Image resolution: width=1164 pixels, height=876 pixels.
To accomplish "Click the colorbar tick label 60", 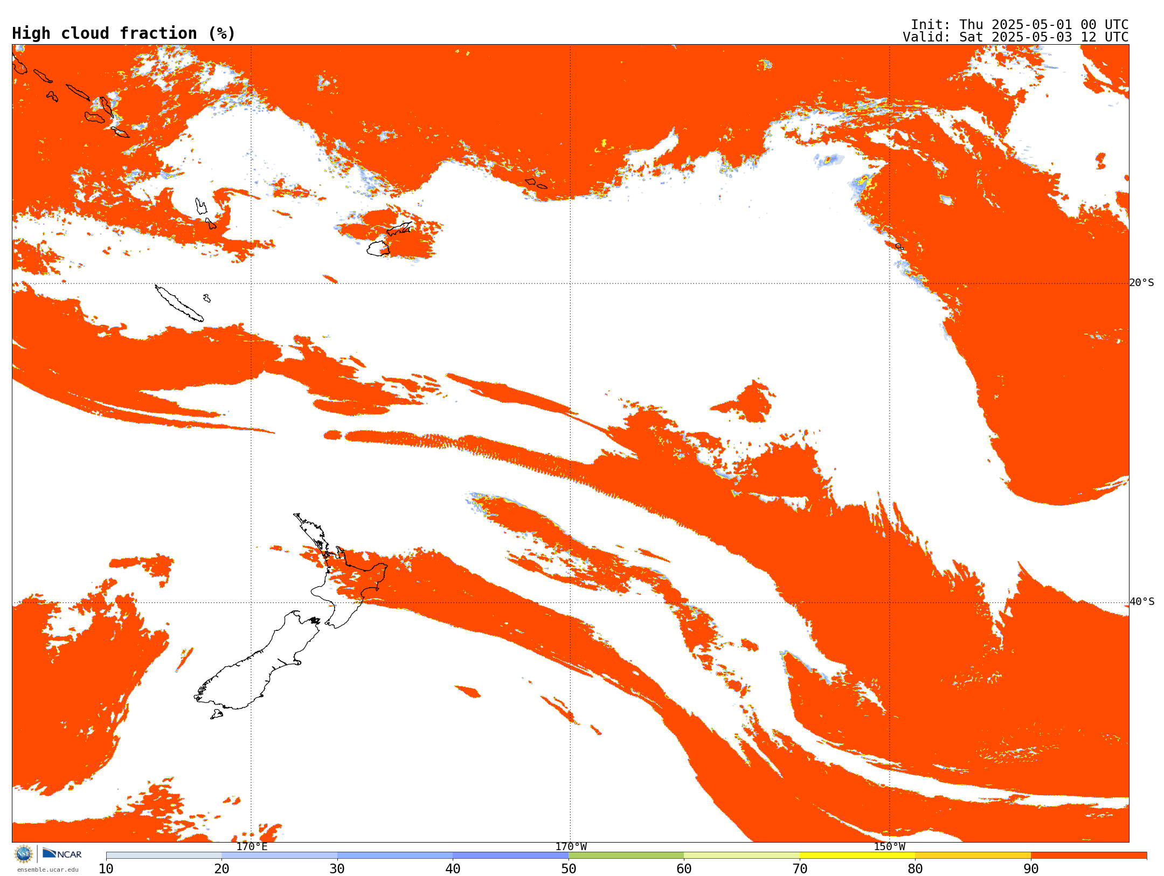I will click(684, 869).
